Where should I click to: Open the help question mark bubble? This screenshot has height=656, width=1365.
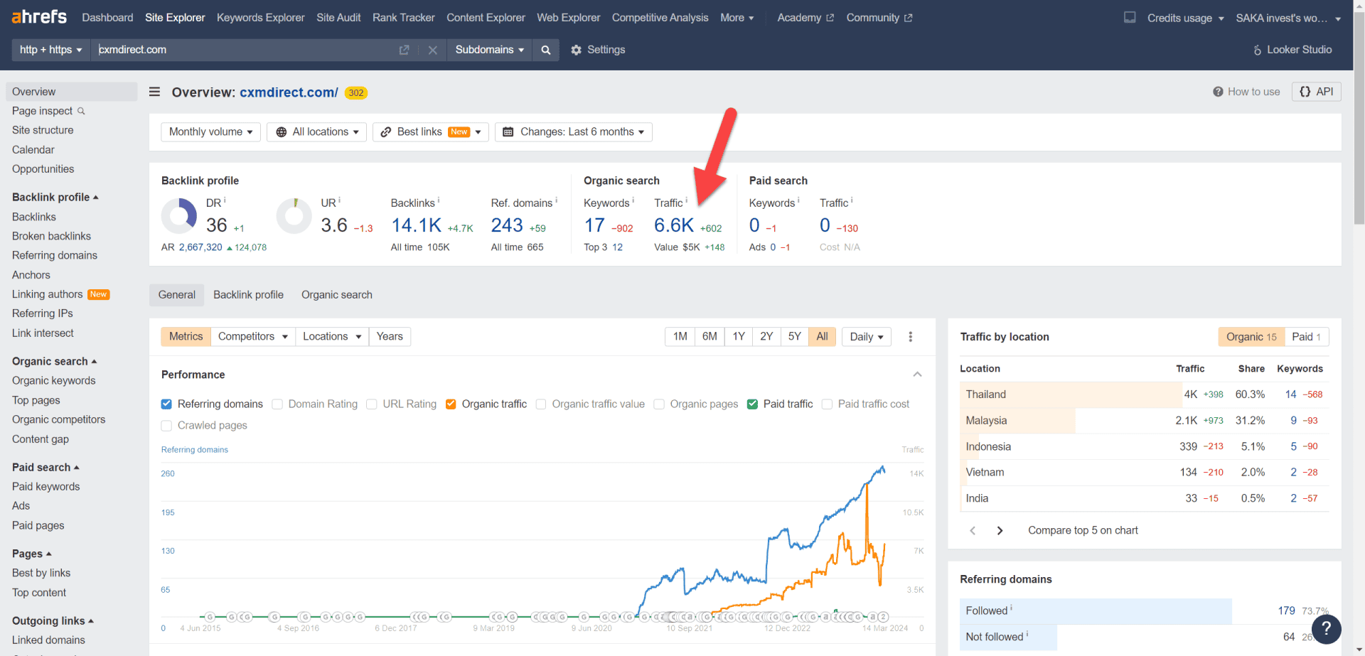pyautogui.click(x=1326, y=629)
